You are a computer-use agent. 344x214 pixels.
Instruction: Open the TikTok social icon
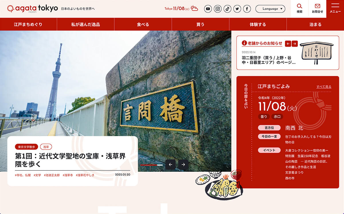[228, 9]
